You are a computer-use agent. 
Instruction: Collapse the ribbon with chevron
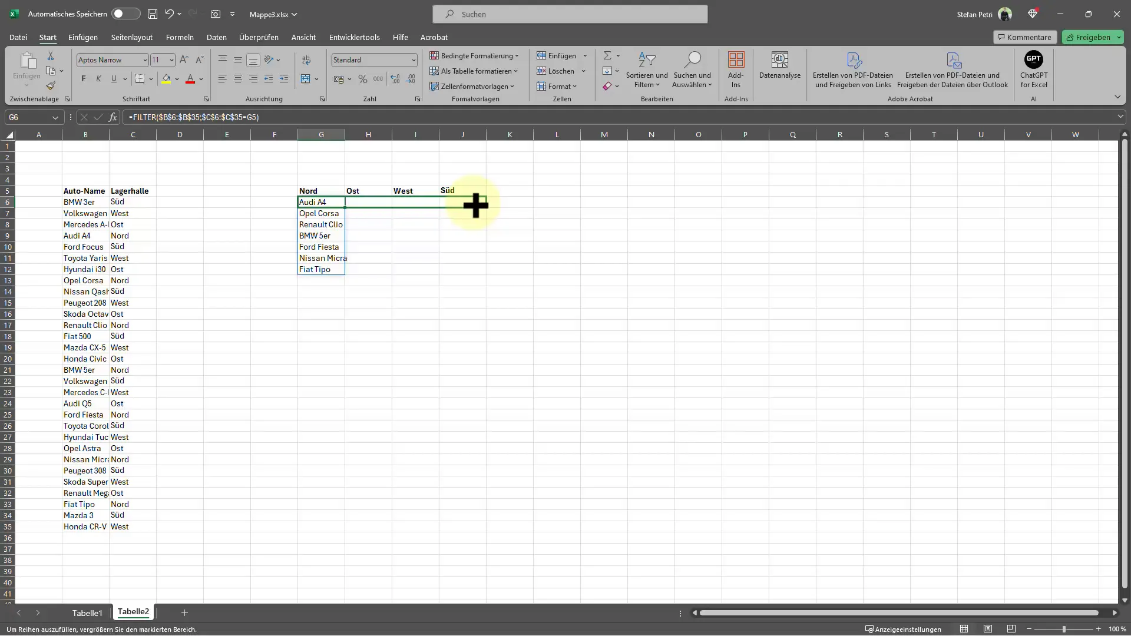[1117, 97]
